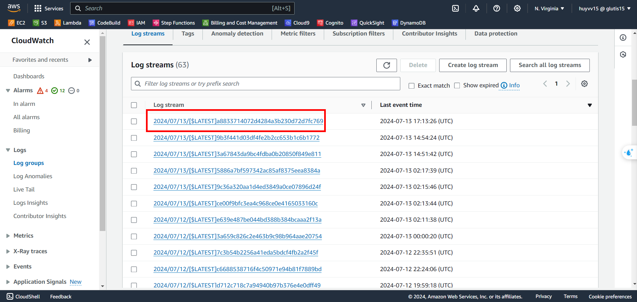Open the huyvv15 account dropdown
This screenshot has height=302, width=637.
(605, 8)
